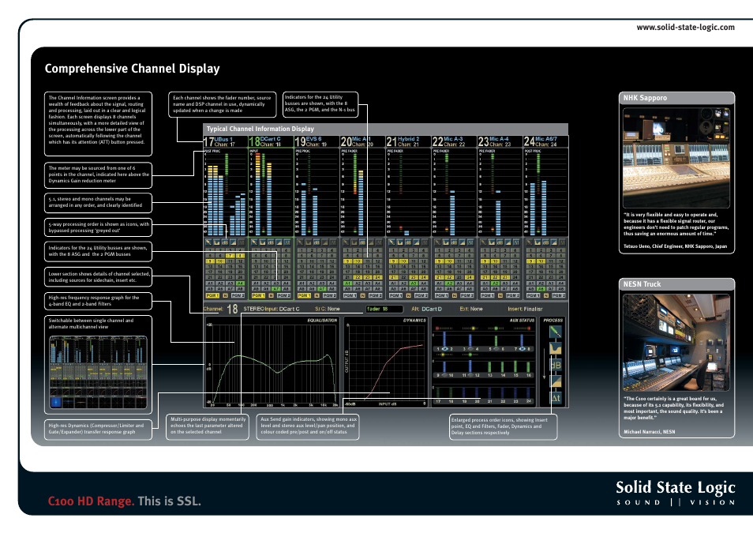
Task: Click the 'Solid State Logic' logo
Action: pyautogui.click(x=675, y=493)
